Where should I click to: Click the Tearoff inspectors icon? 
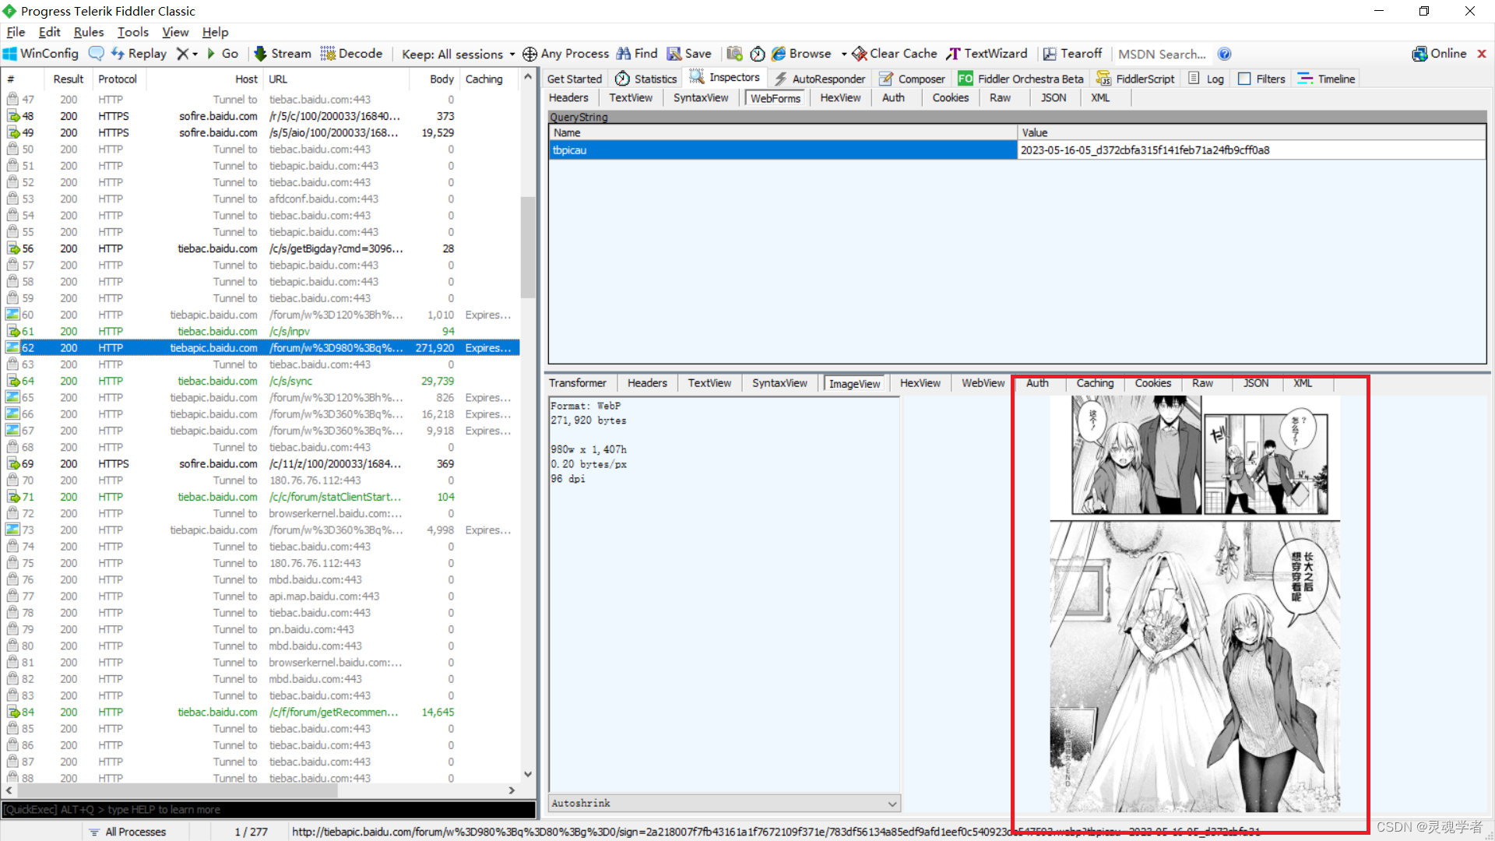tap(1050, 54)
